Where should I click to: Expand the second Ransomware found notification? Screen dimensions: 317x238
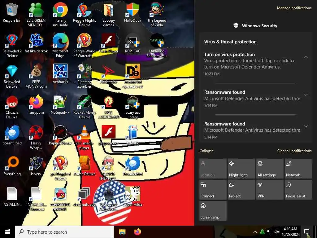tap(306, 126)
